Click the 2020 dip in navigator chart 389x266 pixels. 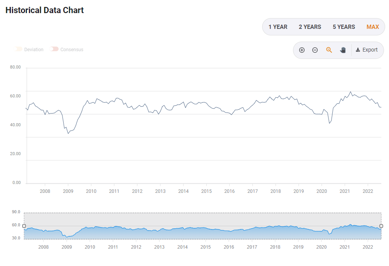(x=329, y=234)
